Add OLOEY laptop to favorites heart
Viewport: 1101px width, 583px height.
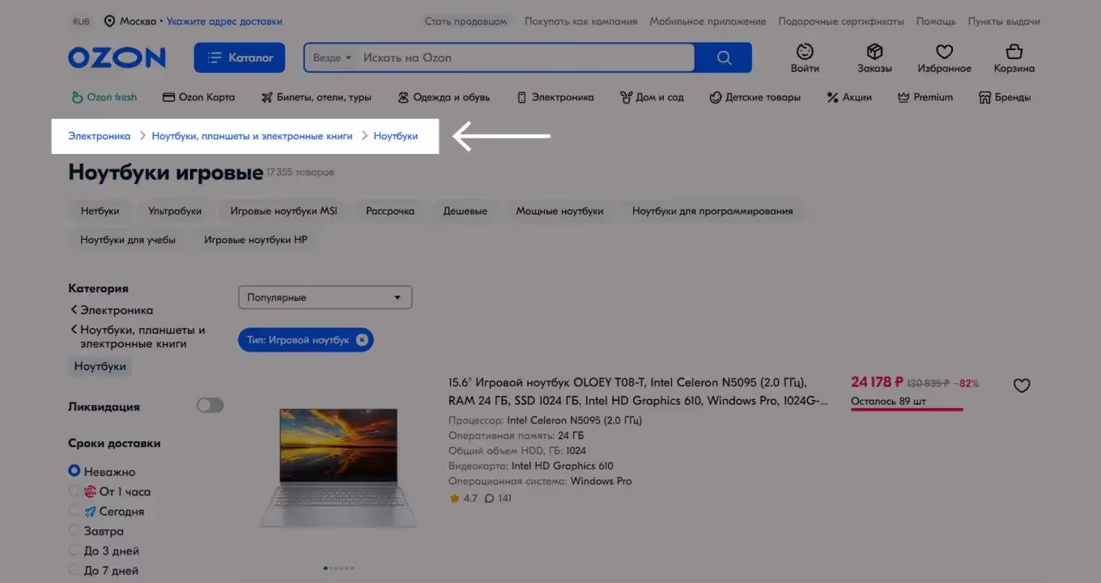pos(1022,386)
